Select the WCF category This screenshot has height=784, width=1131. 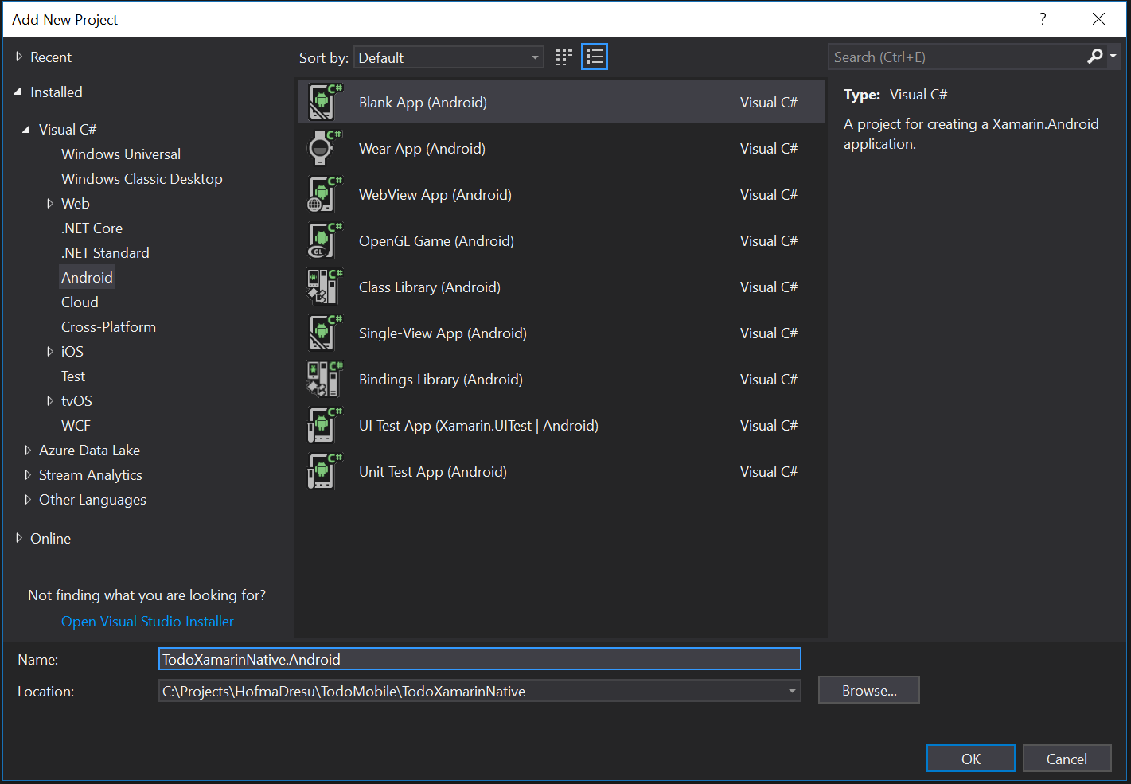click(x=76, y=426)
